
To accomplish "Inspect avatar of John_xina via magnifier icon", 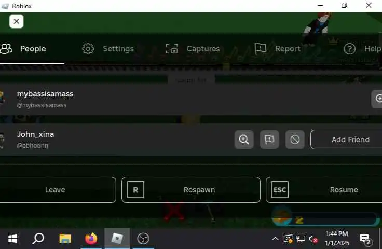I will pyautogui.click(x=244, y=140).
